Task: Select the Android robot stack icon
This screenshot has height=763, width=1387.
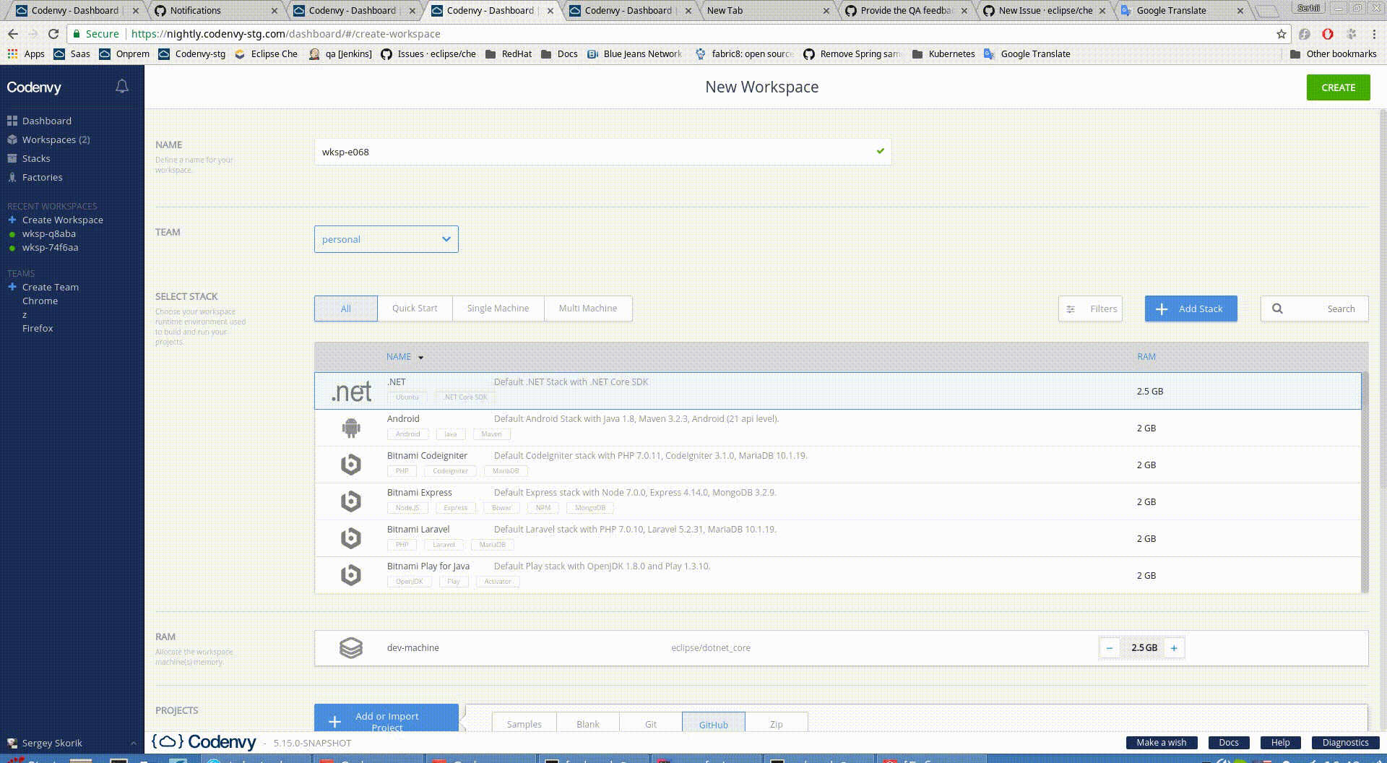Action: [351, 428]
